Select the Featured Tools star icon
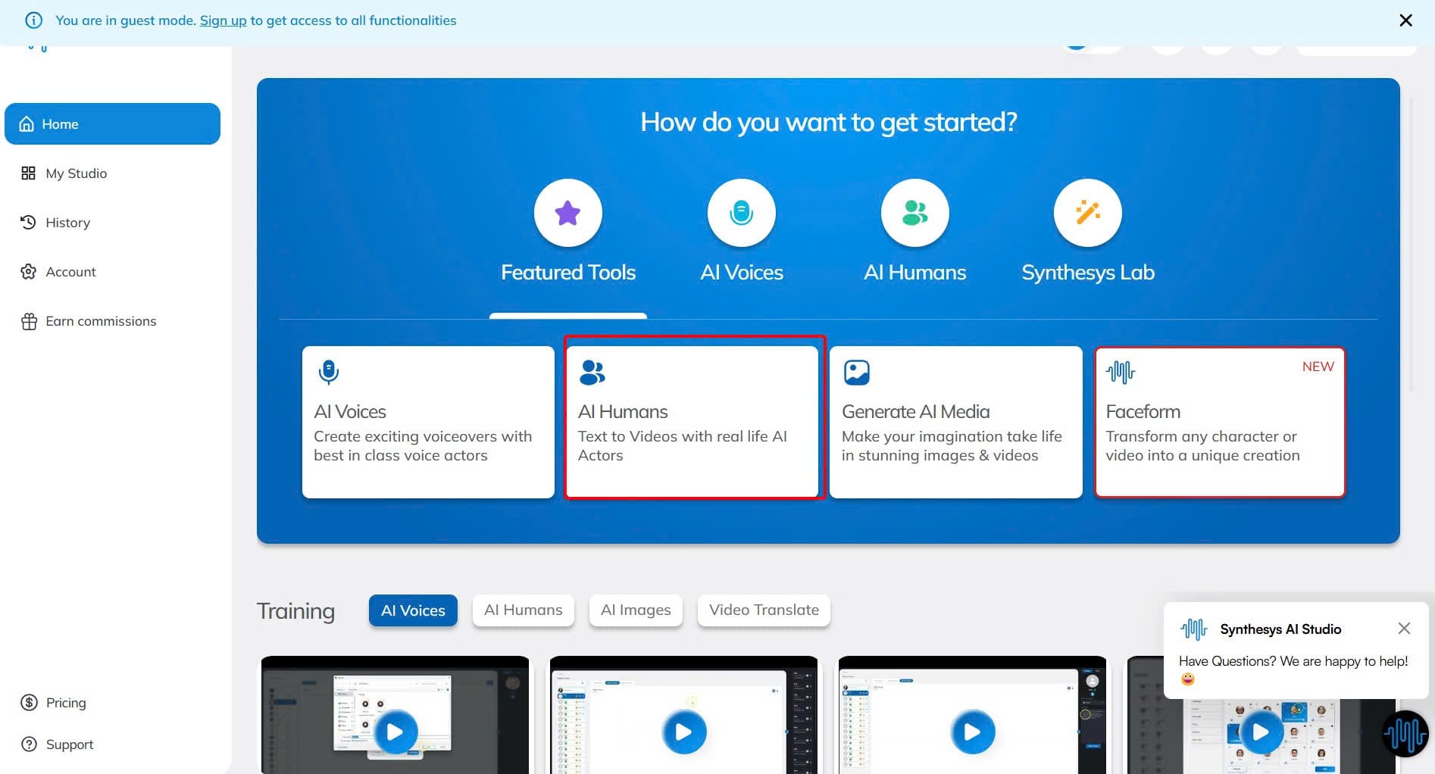Image resolution: width=1435 pixels, height=774 pixels. tap(568, 213)
